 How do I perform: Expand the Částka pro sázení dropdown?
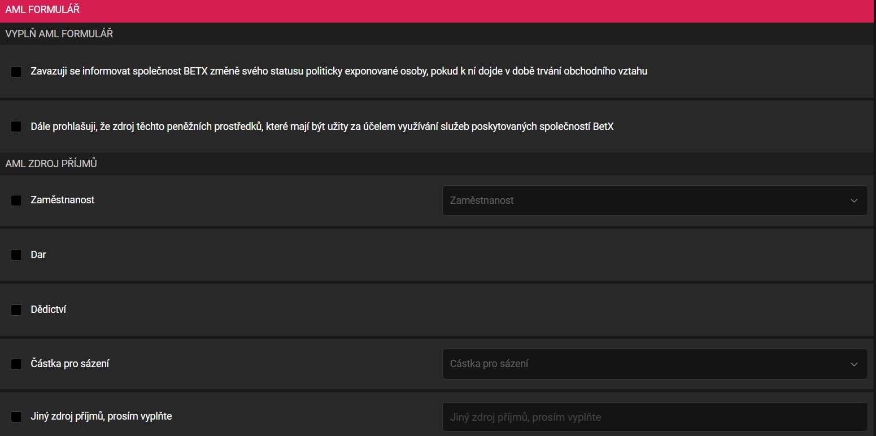coord(655,364)
